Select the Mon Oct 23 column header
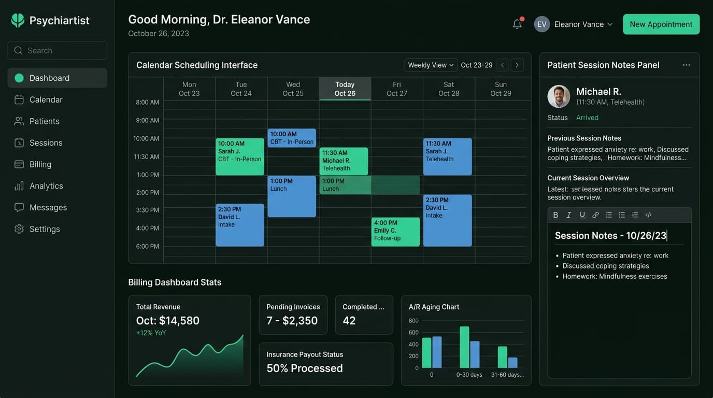The height and width of the screenshot is (398, 713). 189,89
